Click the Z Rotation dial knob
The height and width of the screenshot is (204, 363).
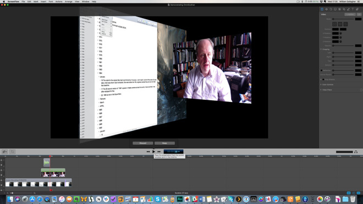click(341, 42)
